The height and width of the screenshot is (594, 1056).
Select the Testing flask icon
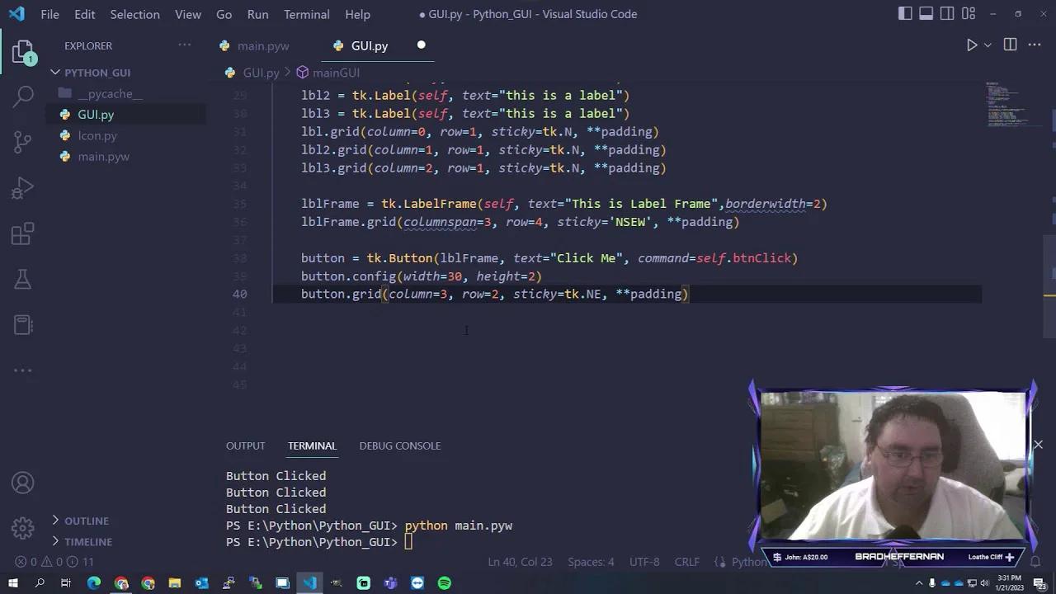click(x=22, y=279)
